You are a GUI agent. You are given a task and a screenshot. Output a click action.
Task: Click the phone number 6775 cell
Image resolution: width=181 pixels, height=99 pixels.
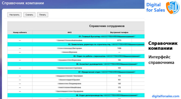pos(119,40)
